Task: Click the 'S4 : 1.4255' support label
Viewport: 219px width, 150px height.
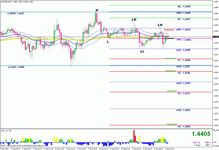Action: (x=184, y=127)
